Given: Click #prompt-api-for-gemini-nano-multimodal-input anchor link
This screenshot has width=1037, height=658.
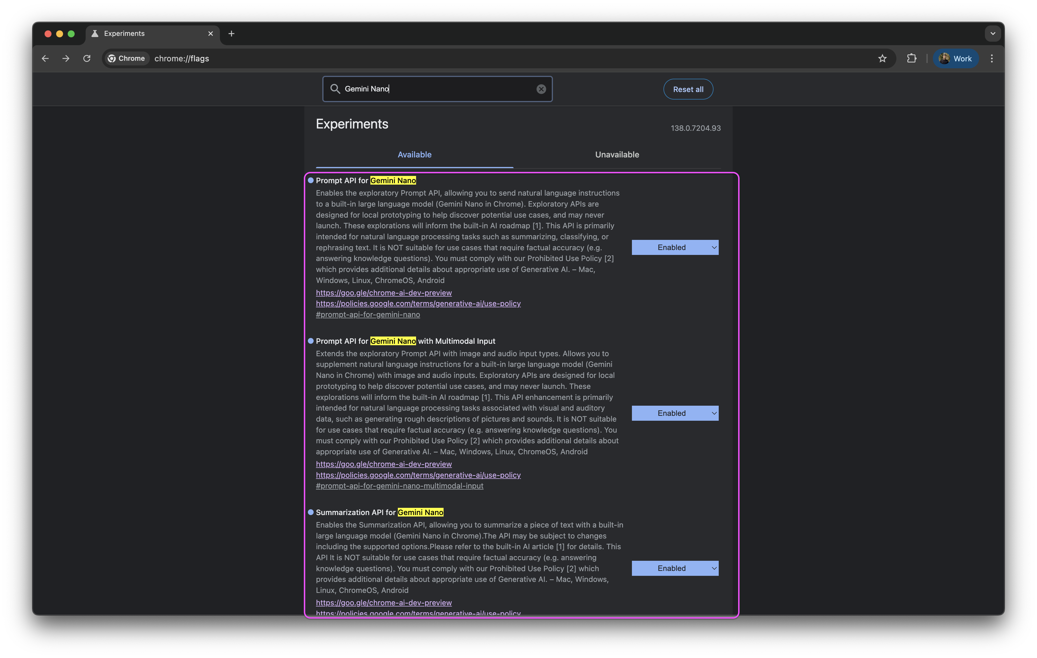Looking at the screenshot, I should click(400, 486).
